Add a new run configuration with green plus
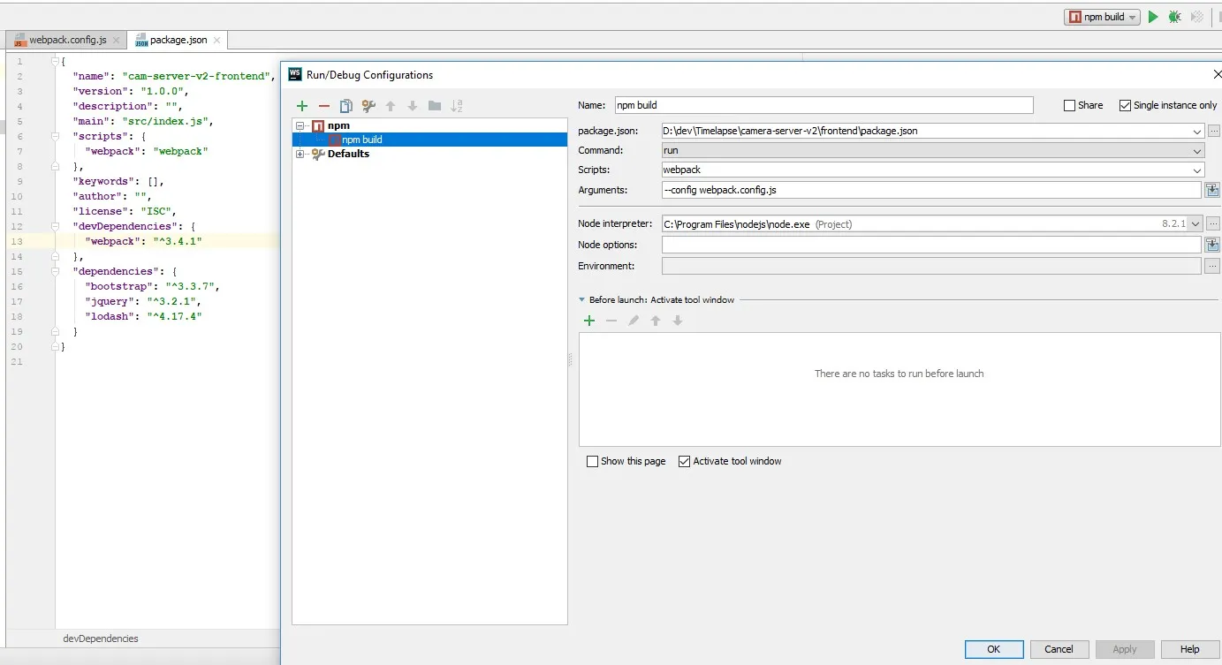This screenshot has height=665, width=1222. click(302, 106)
